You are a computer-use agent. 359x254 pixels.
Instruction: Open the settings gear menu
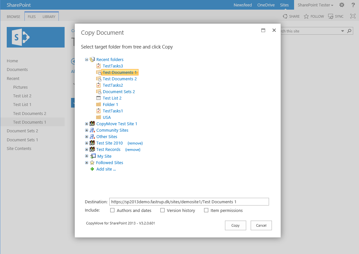tap(342, 5)
